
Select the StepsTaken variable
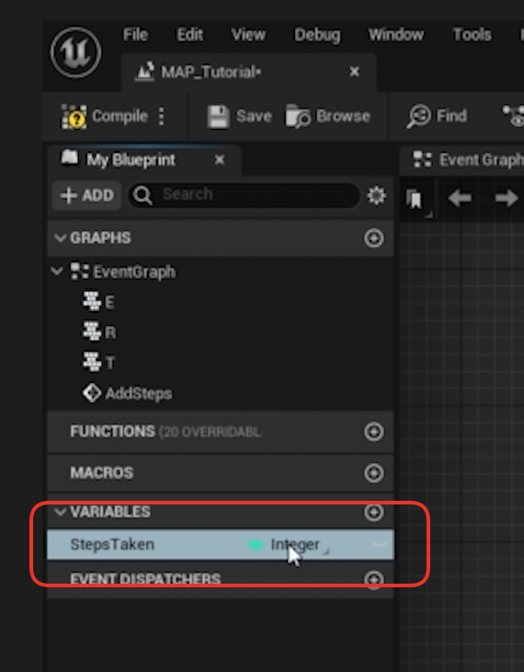pyautogui.click(x=221, y=544)
